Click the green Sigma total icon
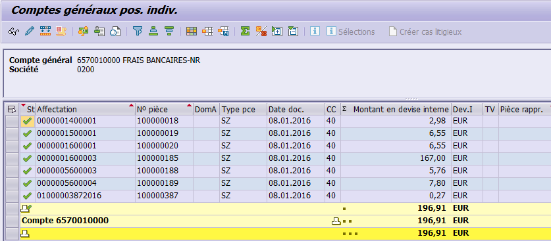The width and height of the screenshot is (551, 241). tap(245, 31)
